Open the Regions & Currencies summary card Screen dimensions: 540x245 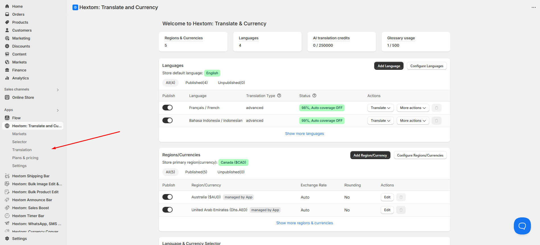(x=193, y=42)
